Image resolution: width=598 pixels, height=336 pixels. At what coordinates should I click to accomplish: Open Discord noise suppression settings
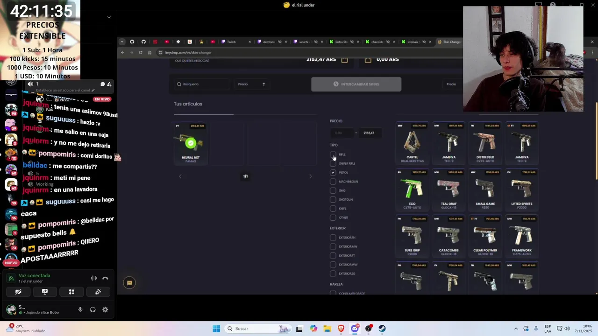(x=94, y=278)
